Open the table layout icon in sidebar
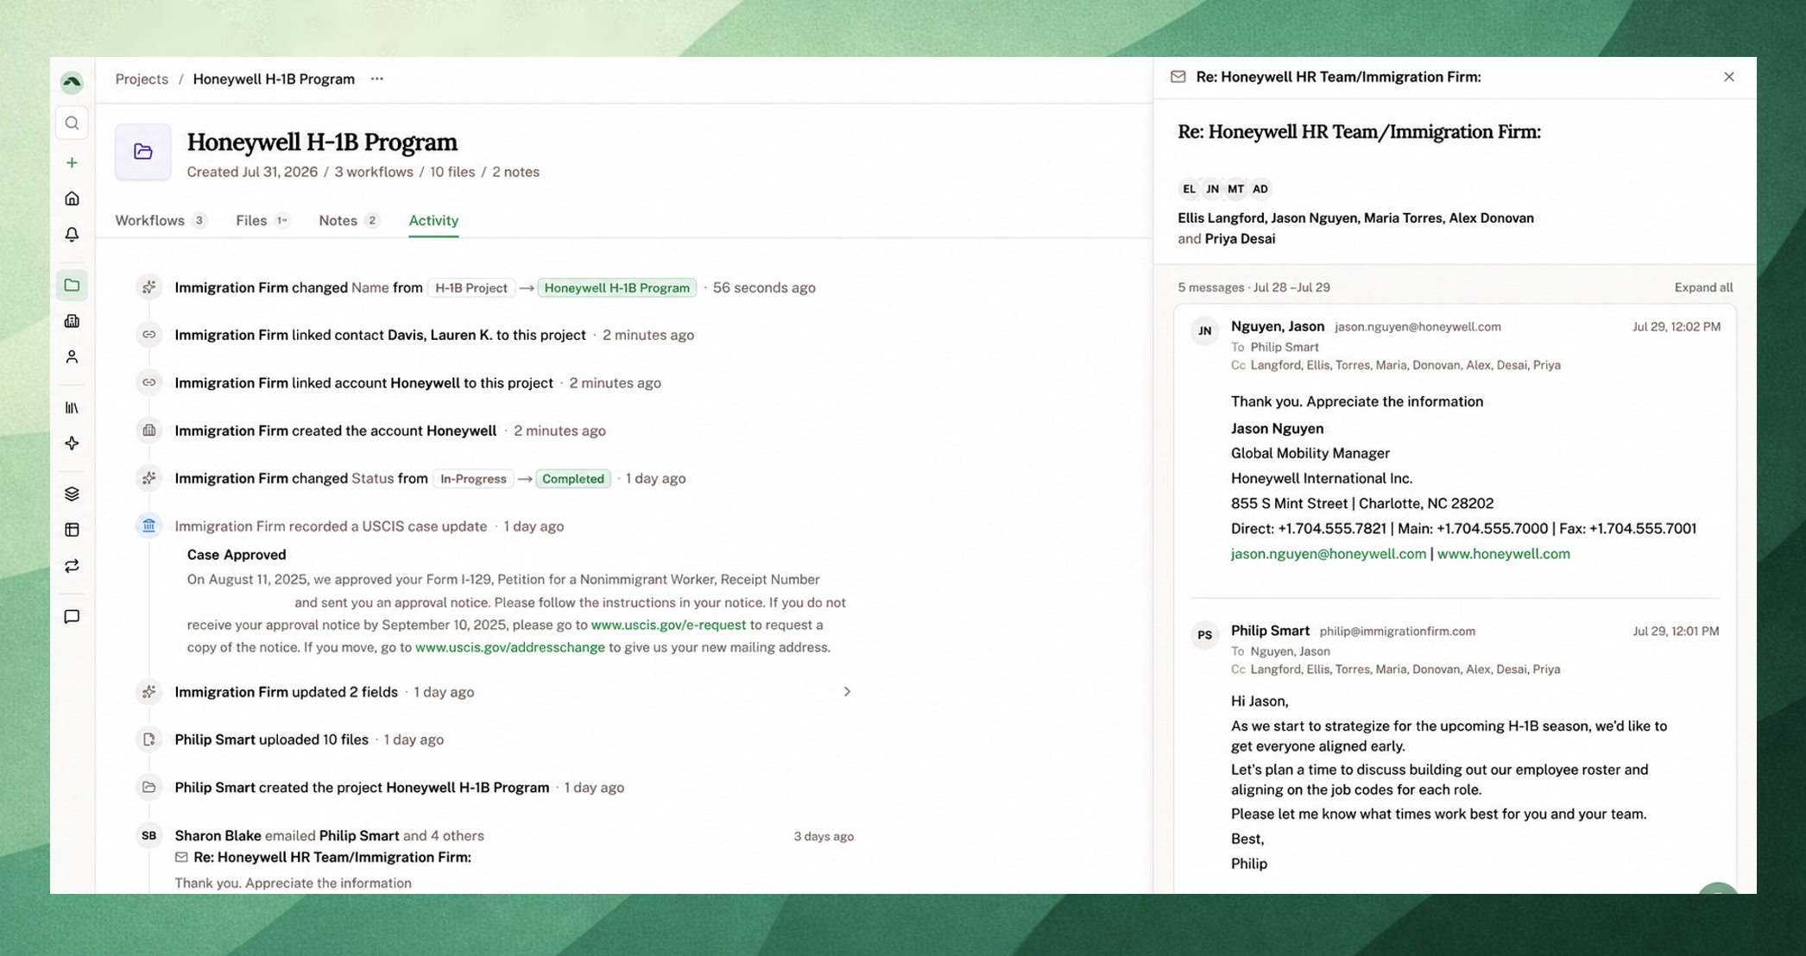Screen dimensions: 1806x956 pyautogui.click(x=72, y=530)
